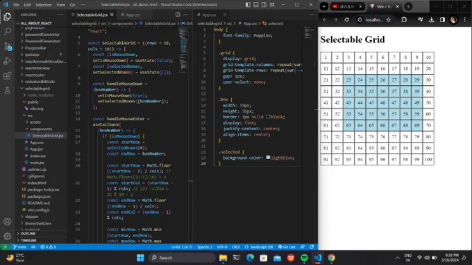Open Source Control view in activity bar

tap(7, 46)
